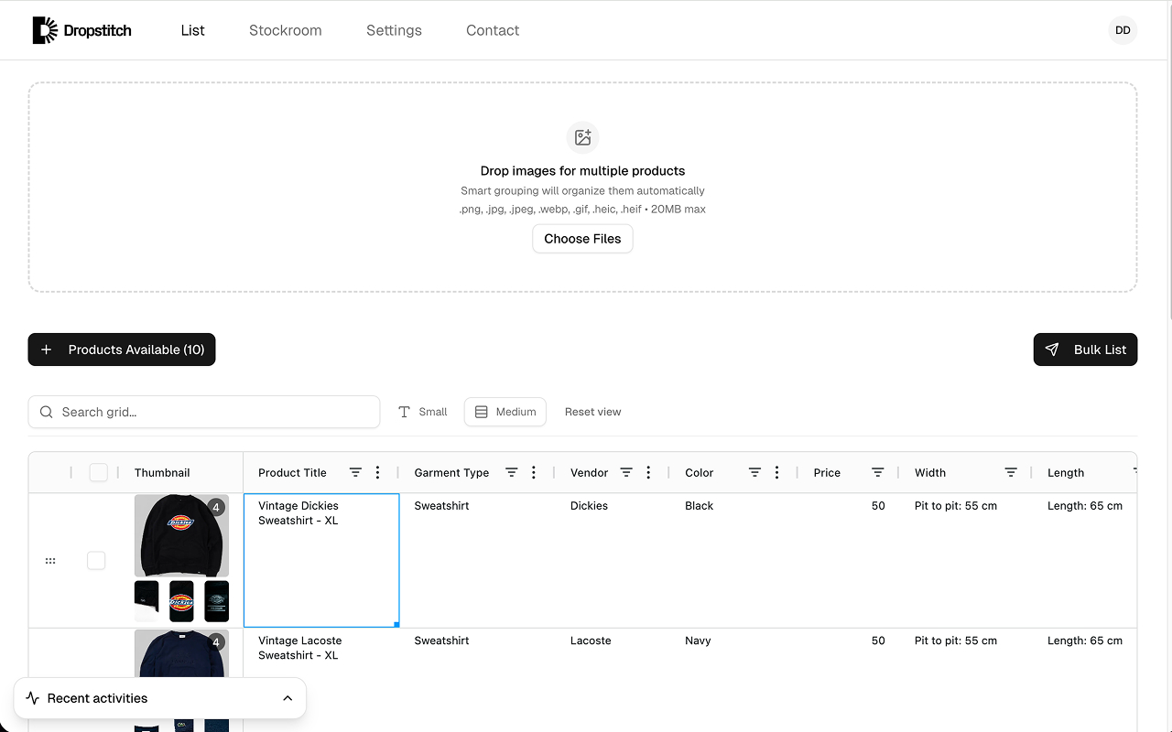Click Garment Type cell in the Lacoste row
Viewport: 1172px width, 732px height.
477,680
